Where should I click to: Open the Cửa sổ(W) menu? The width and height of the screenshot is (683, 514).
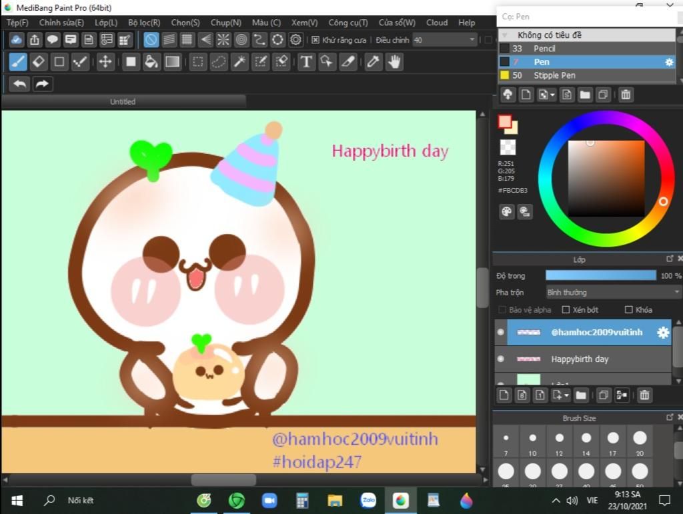(x=397, y=23)
